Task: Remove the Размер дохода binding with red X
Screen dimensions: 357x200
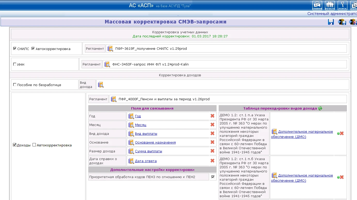Action: [212, 151]
